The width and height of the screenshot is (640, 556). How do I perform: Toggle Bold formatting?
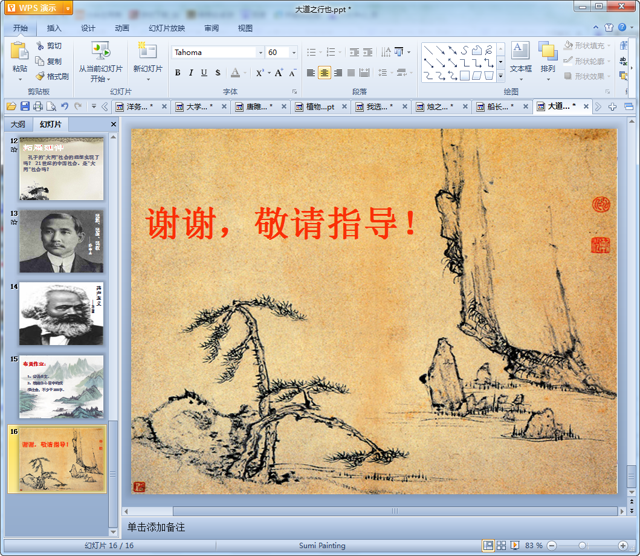tap(178, 73)
